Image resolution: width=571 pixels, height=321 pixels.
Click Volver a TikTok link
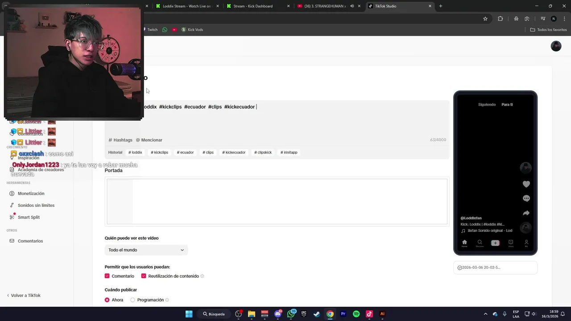(24, 296)
